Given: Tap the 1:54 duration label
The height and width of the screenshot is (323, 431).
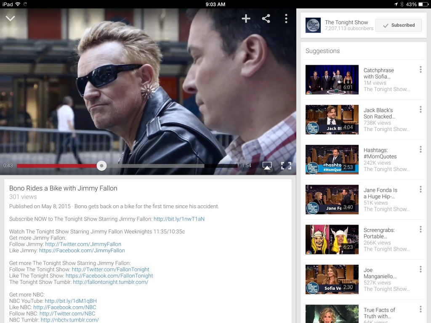Looking at the screenshot, I should (246, 166).
